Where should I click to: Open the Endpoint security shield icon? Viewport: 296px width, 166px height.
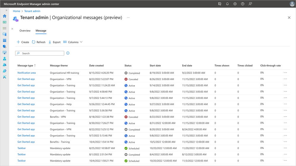click(4, 46)
